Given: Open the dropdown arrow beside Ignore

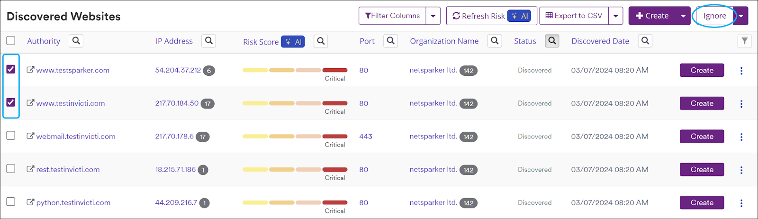Looking at the screenshot, I should click(741, 16).
